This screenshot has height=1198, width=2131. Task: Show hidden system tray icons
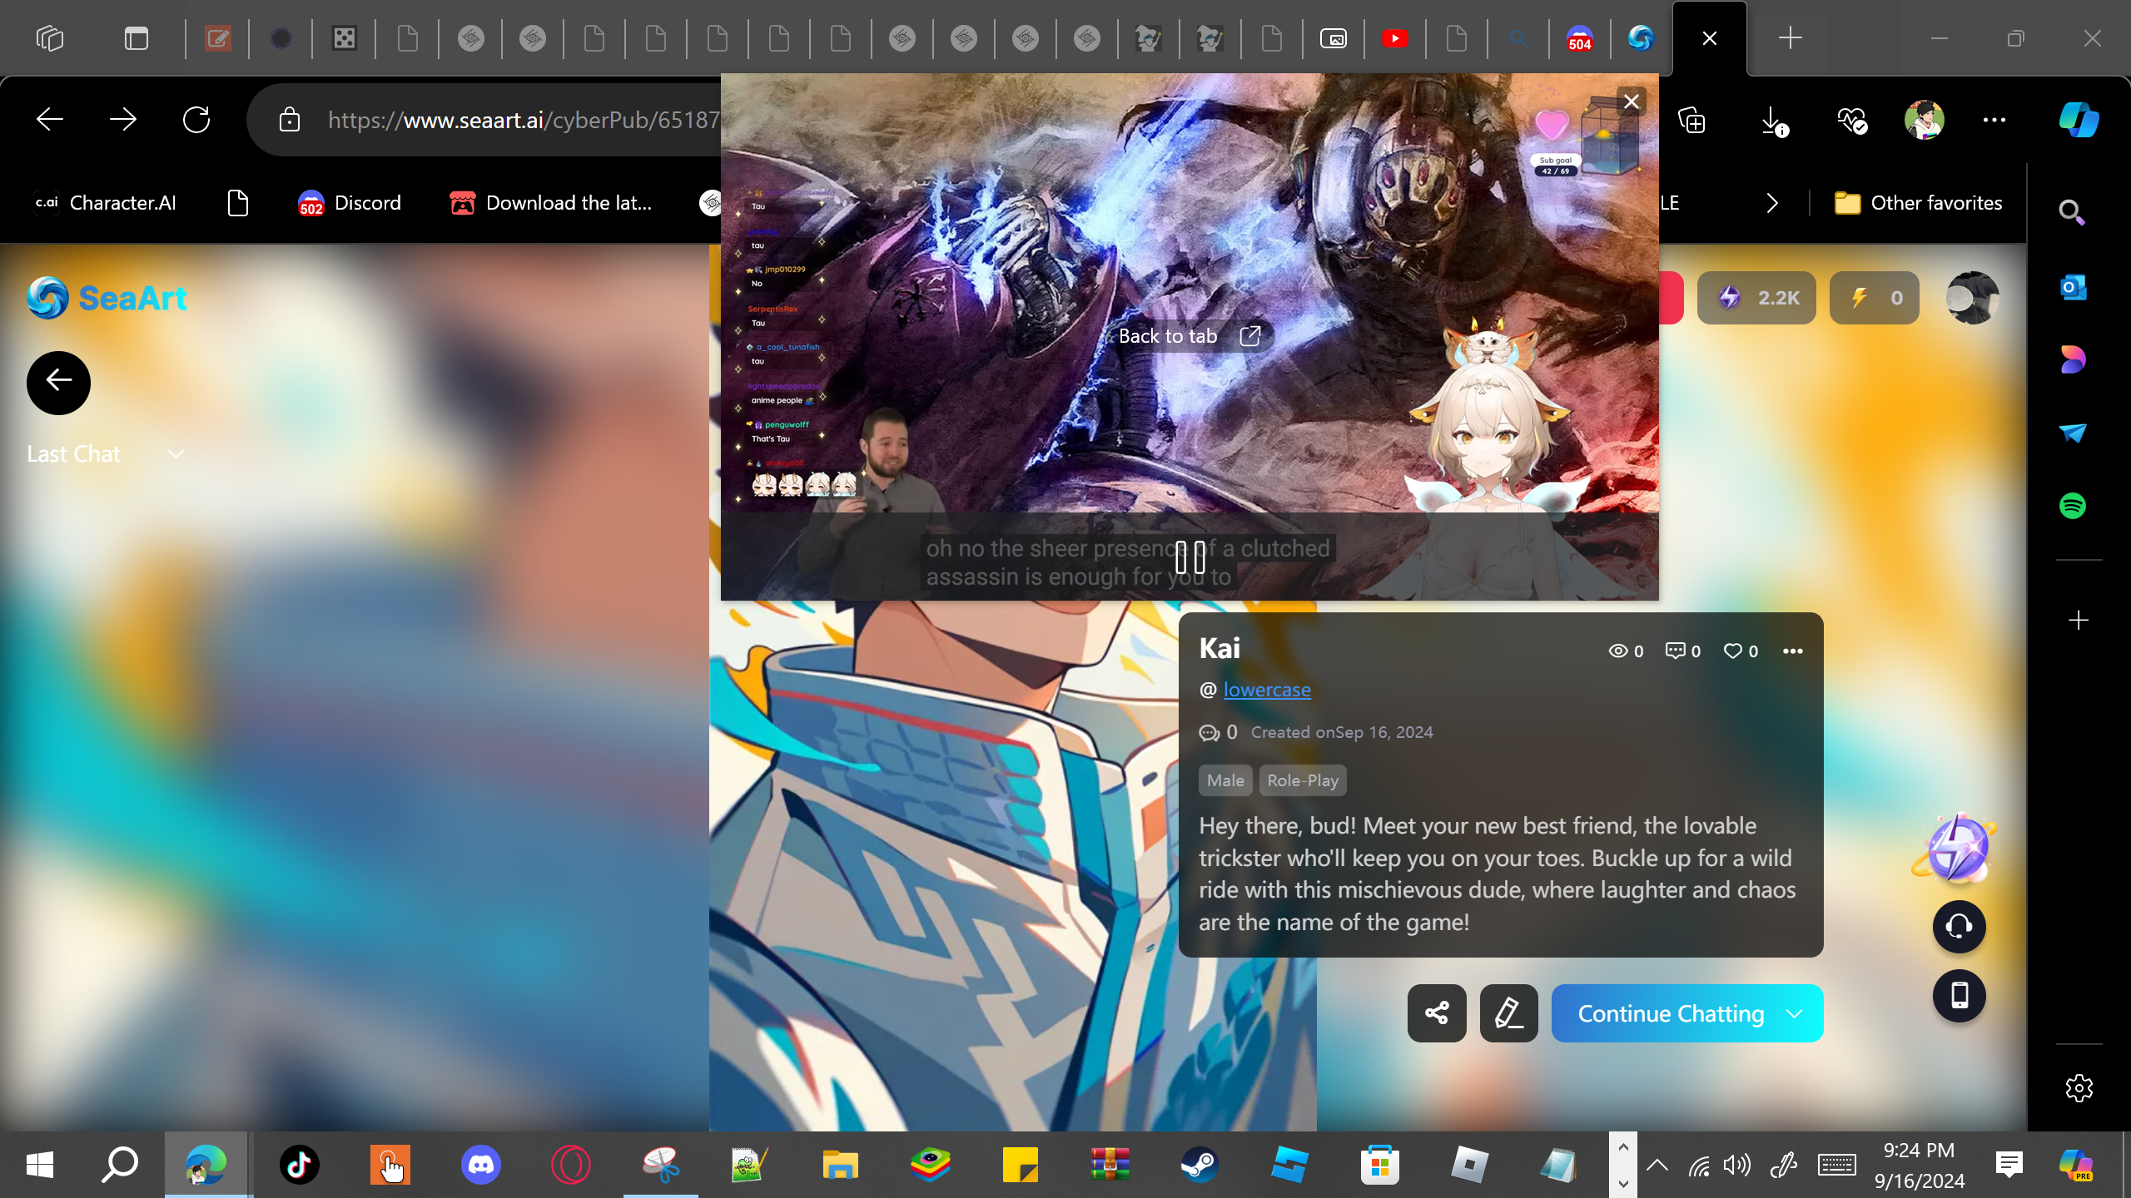tap(1657, 1165)
